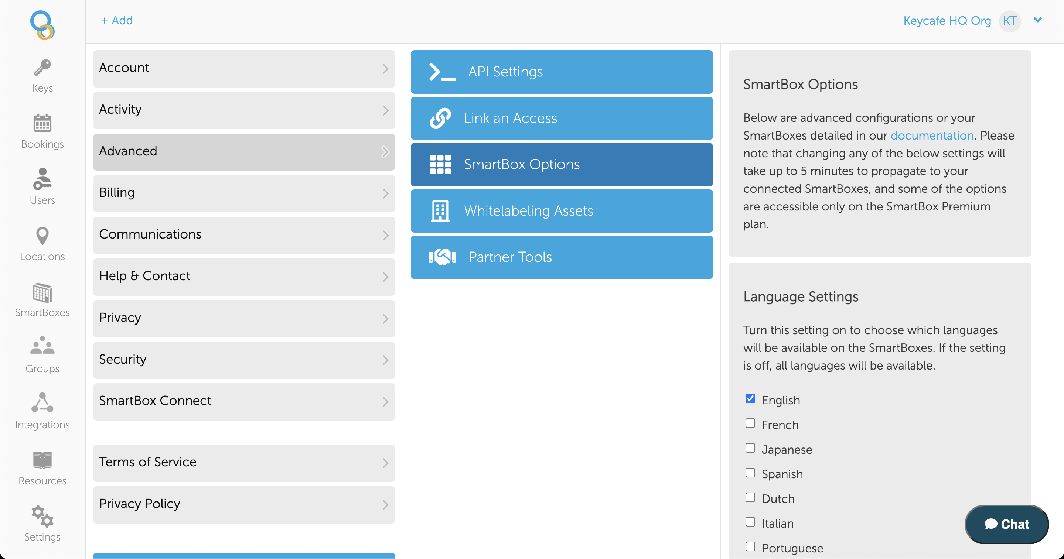Click the Keycafe HQ Org link
The image size is (1064, 559).
pyautogui.click(x=947, y=21)
